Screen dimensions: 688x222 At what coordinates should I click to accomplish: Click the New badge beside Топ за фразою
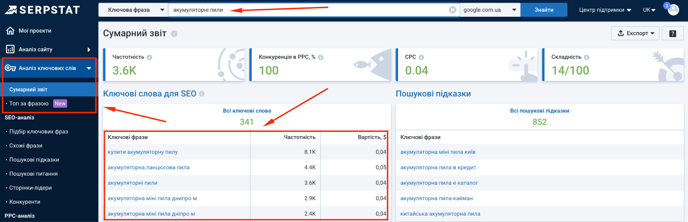pyautogui.click(x=60, y=103)
